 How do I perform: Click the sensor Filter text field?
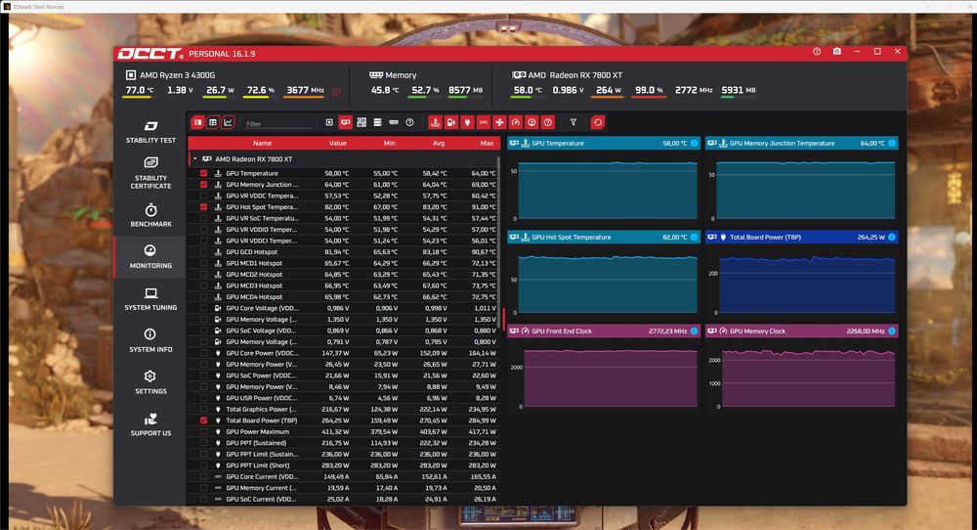pyautogui.click(x=277, y=123)
